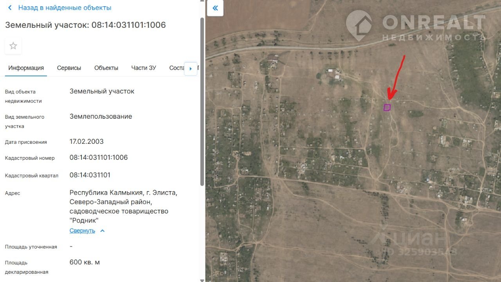Add parcel to favorites with star icon
This screenshot has height=282, width=501.
click(x=13, y=46)
